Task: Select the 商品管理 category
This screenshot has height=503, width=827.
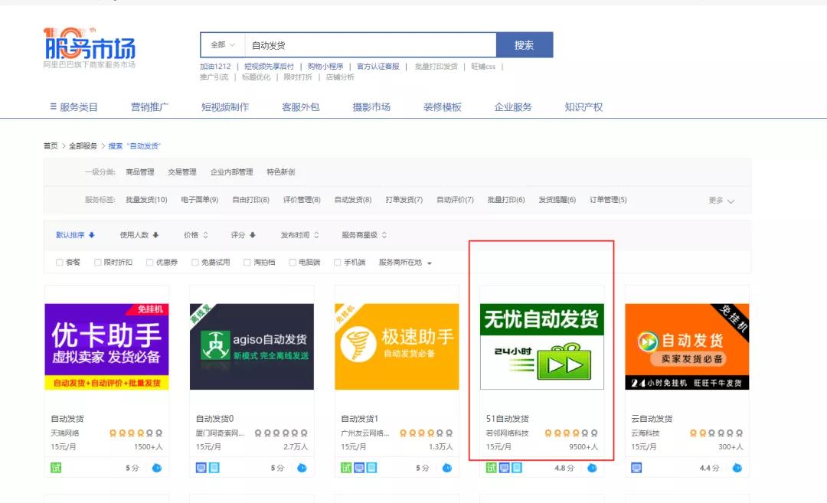Action: pyautogui.click(x=140, y=172)
